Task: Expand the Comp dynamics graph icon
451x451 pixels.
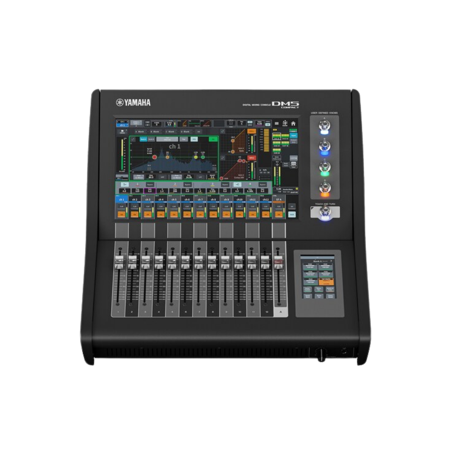Action: pyautogui.click(x=223, y=158)
